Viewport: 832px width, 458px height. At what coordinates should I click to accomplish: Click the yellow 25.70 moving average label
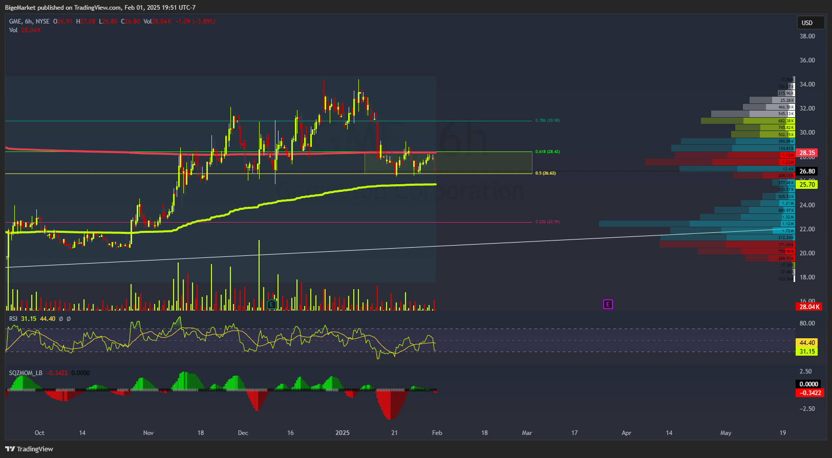pos(807,185)
